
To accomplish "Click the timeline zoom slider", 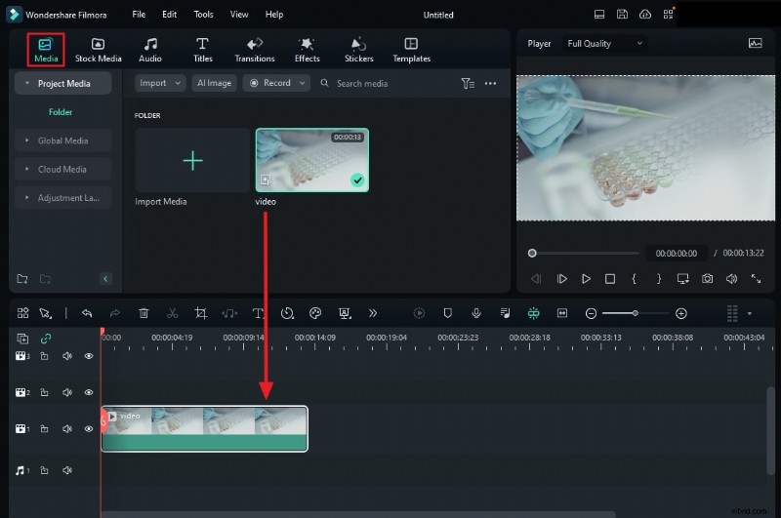I will [x=636, y=313].
